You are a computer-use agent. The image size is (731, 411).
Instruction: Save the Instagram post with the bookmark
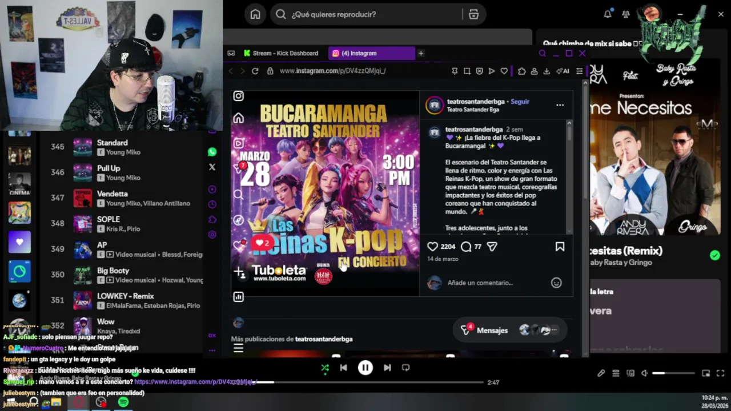(x=560, y=247)
